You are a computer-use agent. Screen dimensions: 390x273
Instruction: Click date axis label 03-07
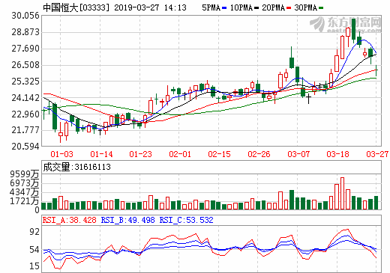(x=298, y=154)
